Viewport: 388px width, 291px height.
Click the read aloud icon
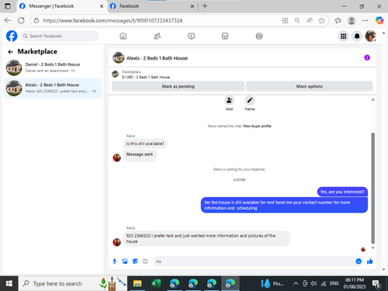pos(310,20)
